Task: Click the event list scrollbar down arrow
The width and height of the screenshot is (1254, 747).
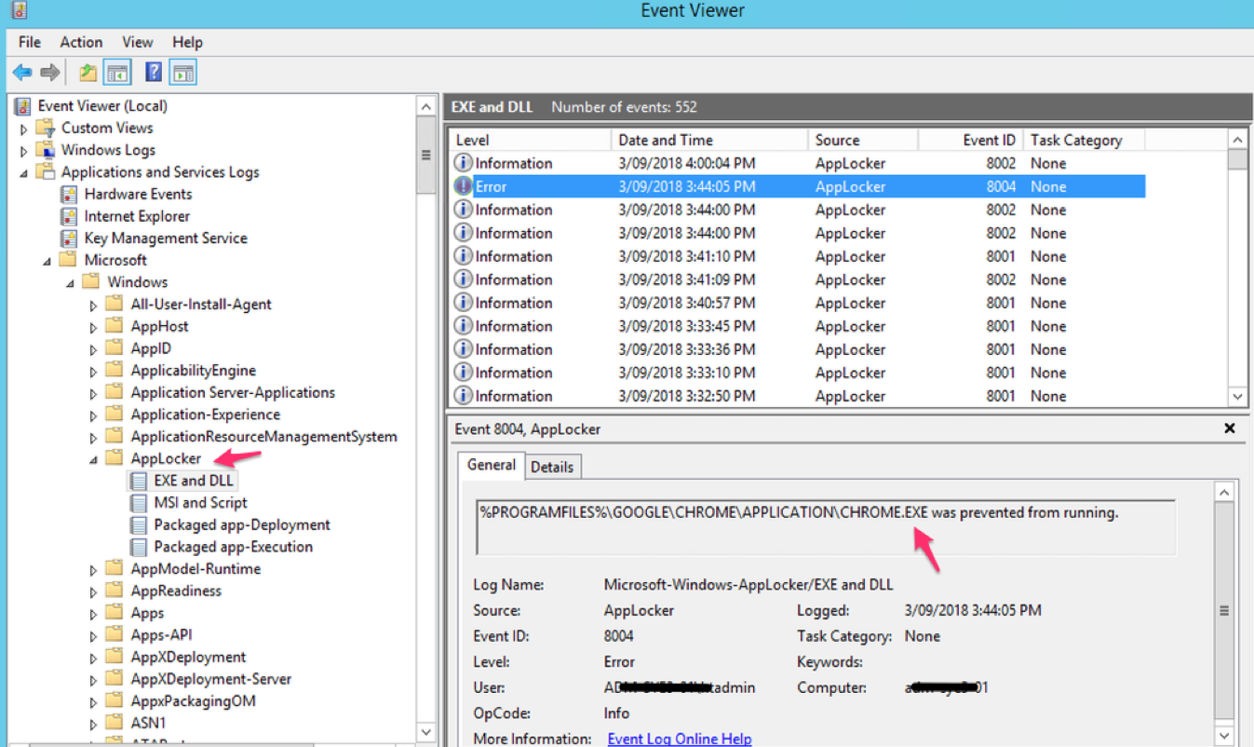Action: tap(1238, 396)
